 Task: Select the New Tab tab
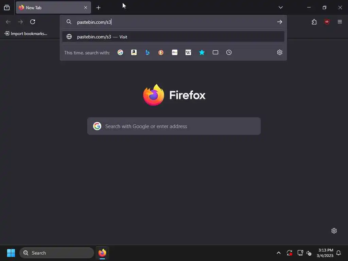click(x=53, y=7)
